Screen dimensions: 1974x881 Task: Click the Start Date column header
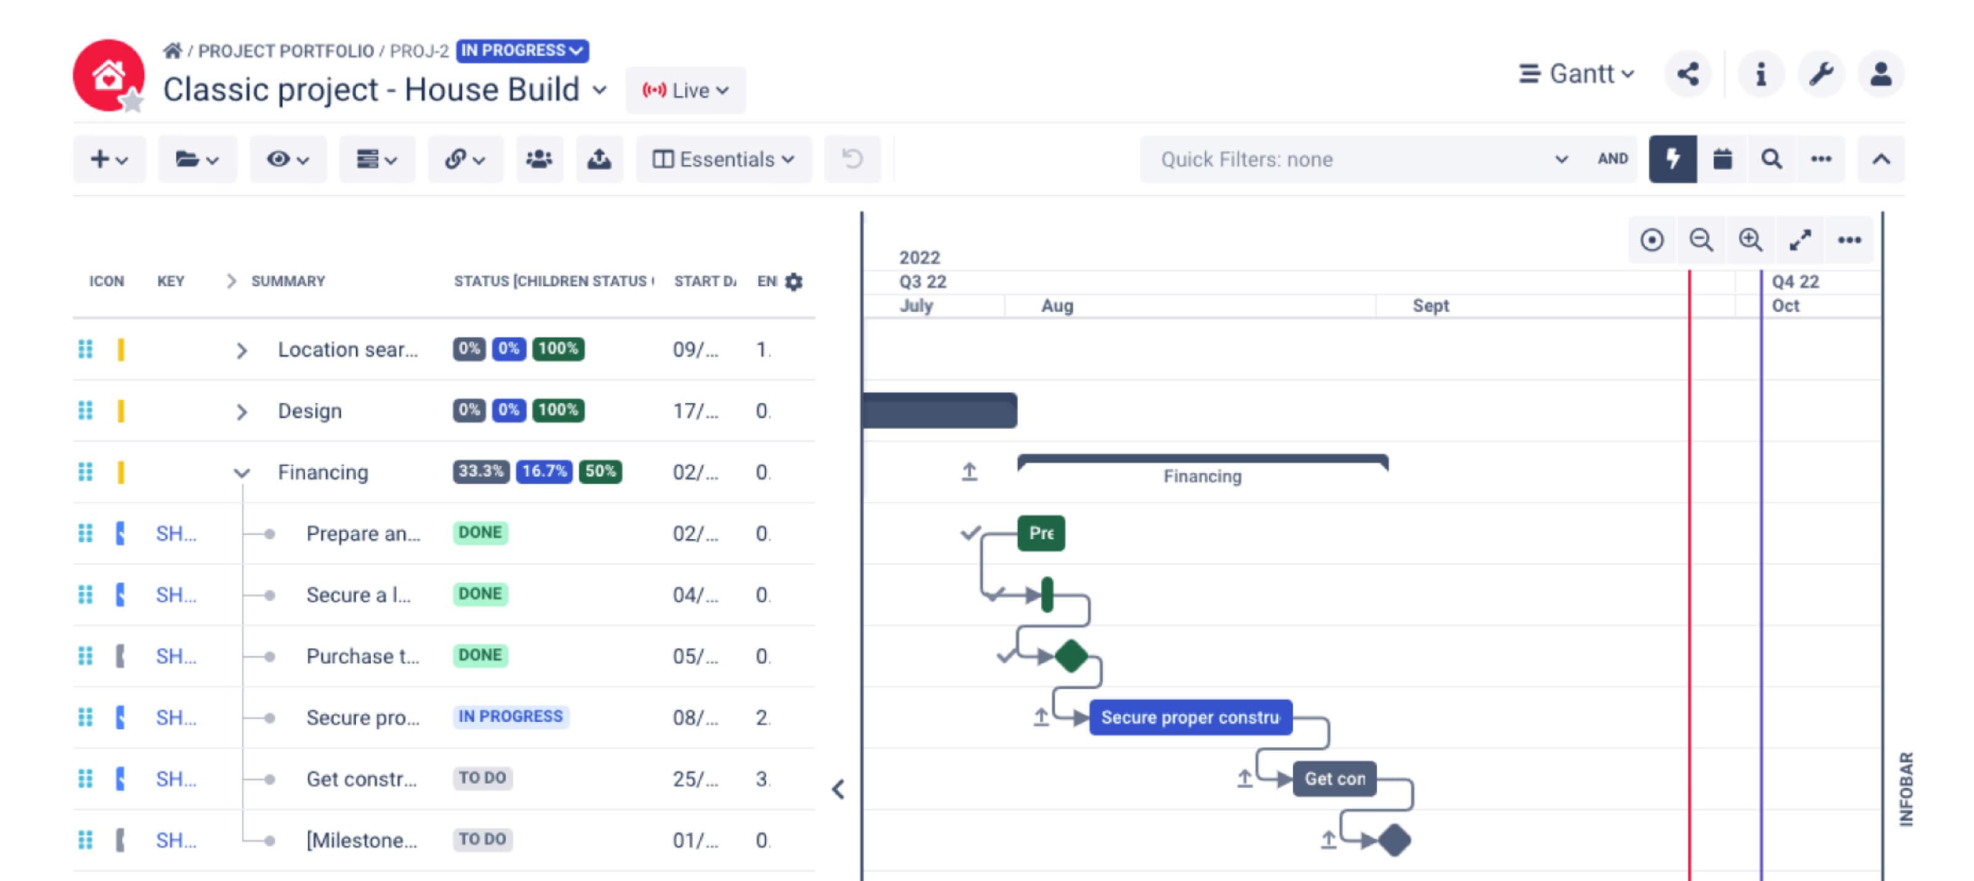click(x=705, y=281)
